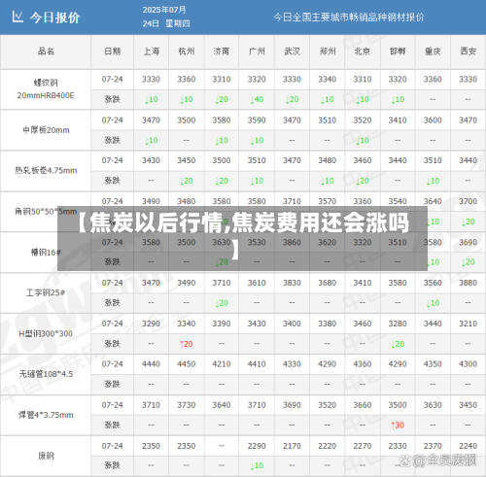
Task: Select the 武汉 column header
Action: coord(292,51)
